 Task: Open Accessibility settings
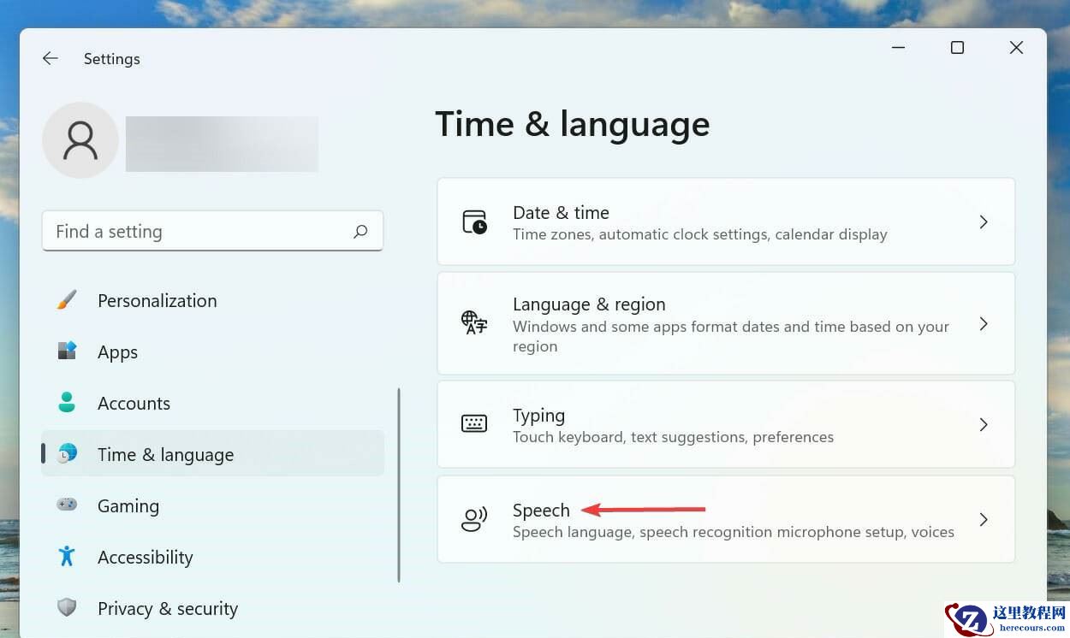pyautogui.click(x=212, y=557)
